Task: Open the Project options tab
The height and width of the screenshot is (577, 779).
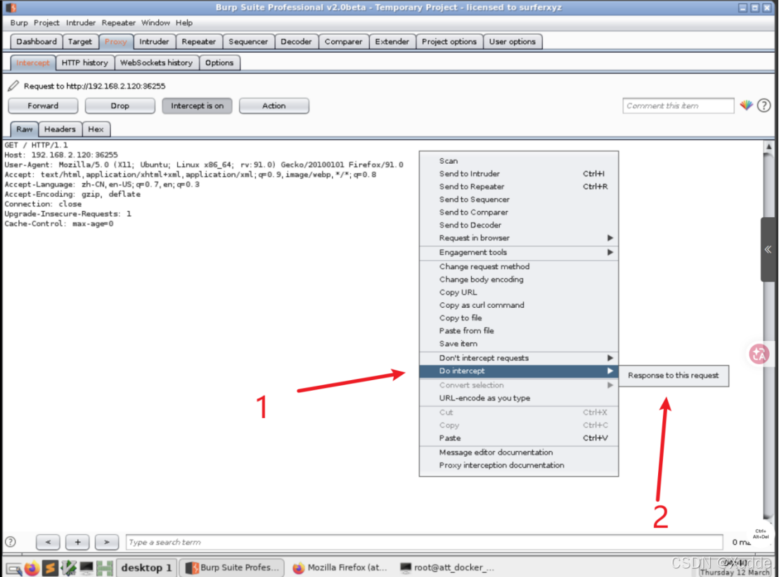Action: click(449, 41)
